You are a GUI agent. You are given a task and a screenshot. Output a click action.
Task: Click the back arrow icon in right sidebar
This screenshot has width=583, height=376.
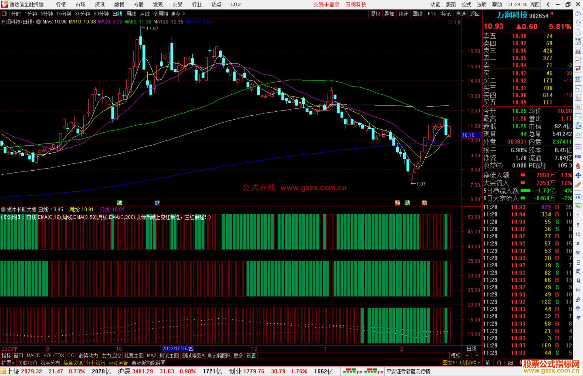(578, 14)
